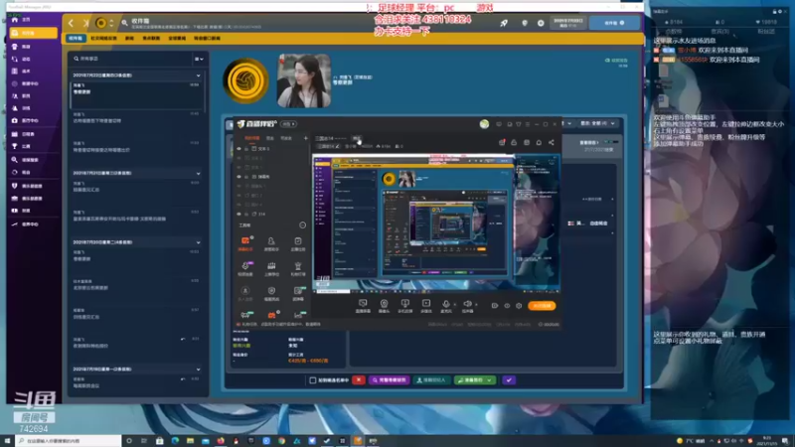Click the round club badge in the top bar
This screenshot has height=447, width=795.
[101, 23]
